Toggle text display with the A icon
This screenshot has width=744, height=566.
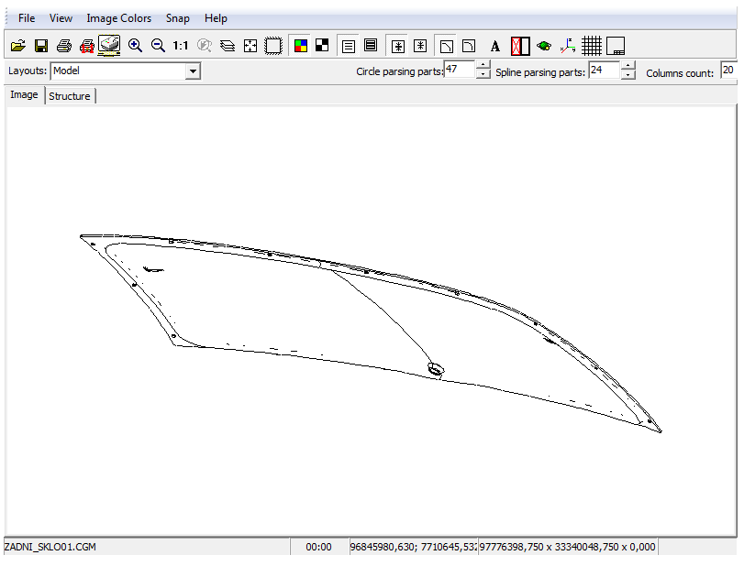(x=494, y=47)
